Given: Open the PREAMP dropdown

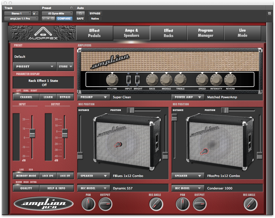Looking at the screenshot, I should point(94,97).
